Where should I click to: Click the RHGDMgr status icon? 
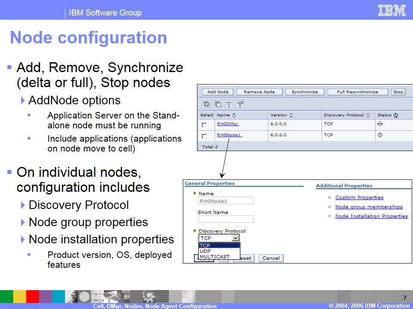(380, 124)
